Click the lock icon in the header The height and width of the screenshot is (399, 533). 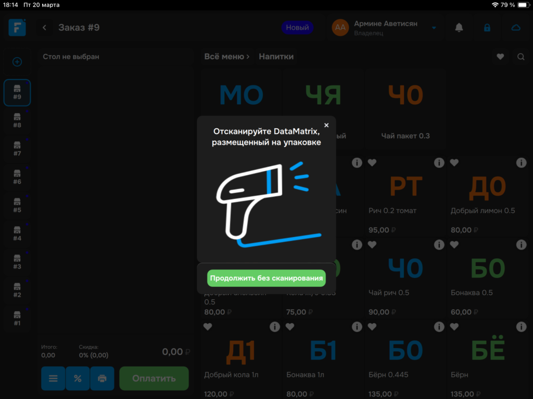pos(487,27)
